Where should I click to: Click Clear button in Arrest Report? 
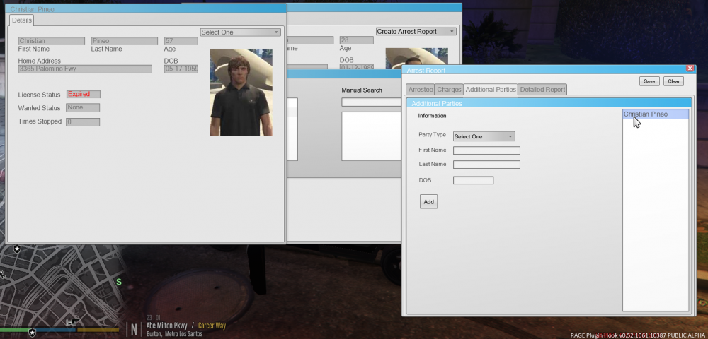674,81
